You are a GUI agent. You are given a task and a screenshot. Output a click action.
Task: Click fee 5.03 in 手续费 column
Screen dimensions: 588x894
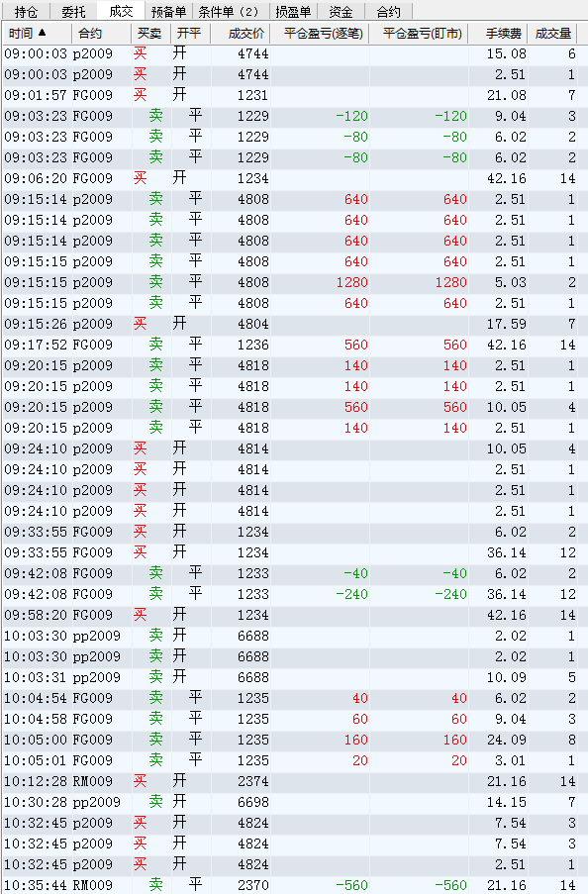[511, 282]
